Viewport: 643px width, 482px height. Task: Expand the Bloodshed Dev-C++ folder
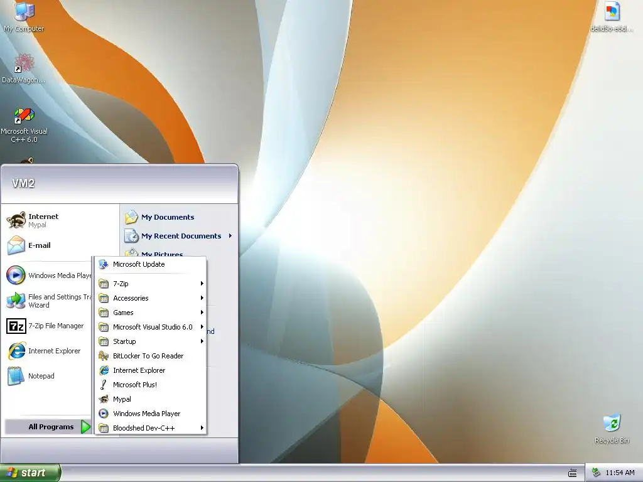coord(151,428)
